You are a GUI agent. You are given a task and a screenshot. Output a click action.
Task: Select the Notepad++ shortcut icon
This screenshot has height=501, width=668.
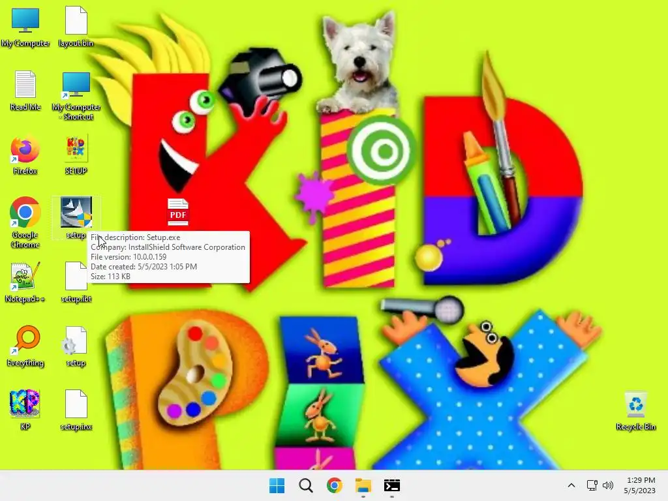tap(25, 282)
